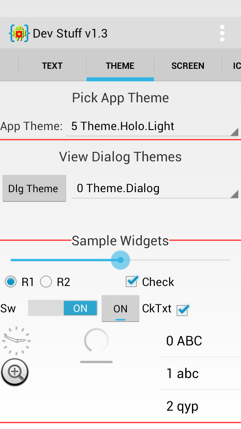Click the circular progress spinner
241x429 pixels.
tap(96, 341)
